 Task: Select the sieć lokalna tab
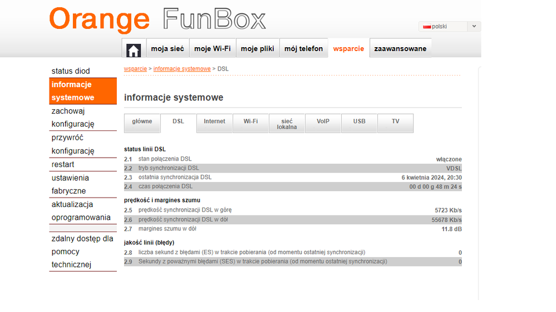pos(287,123)
